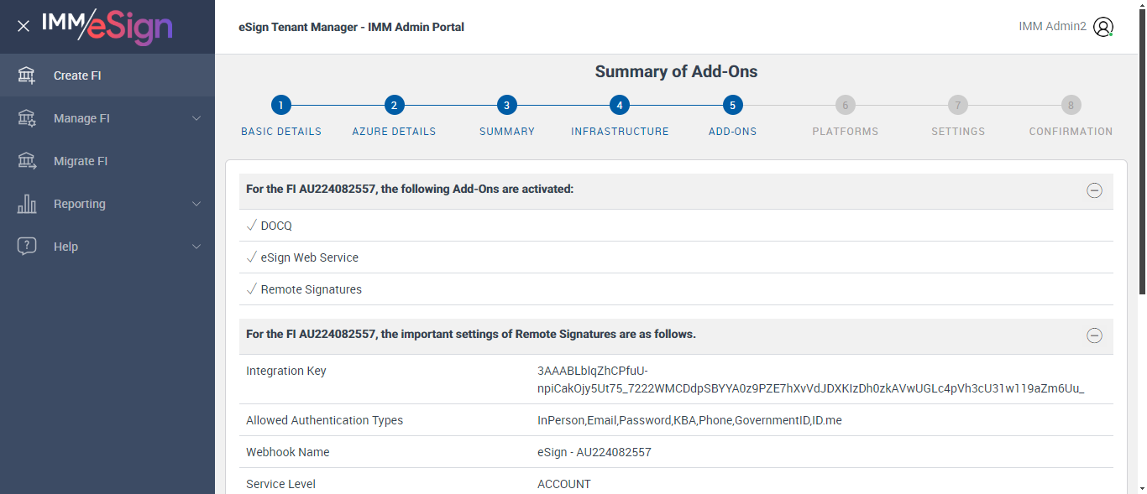Click the Create FI bank icon
This screenshot has height=494, width=1147.
27,75
